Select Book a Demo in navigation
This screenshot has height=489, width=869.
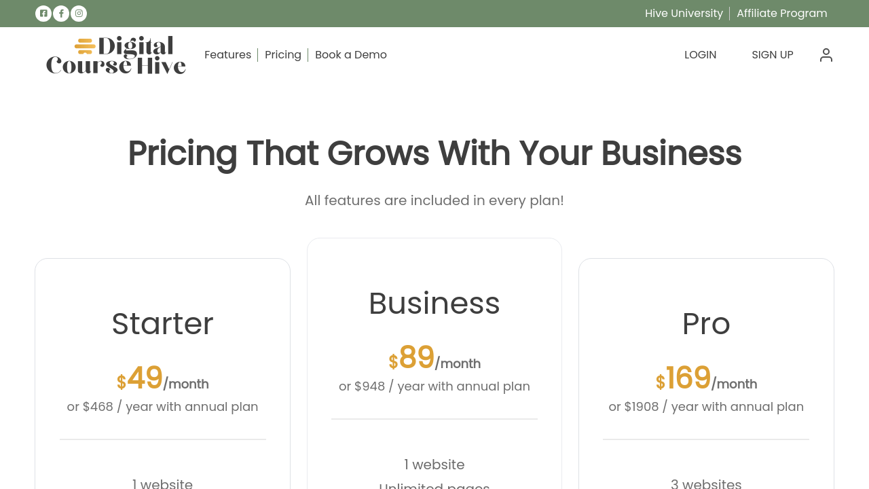point(351,55)
